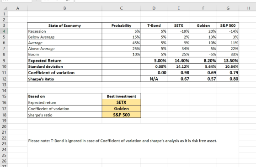Select row 22 header

click(4, 138)
